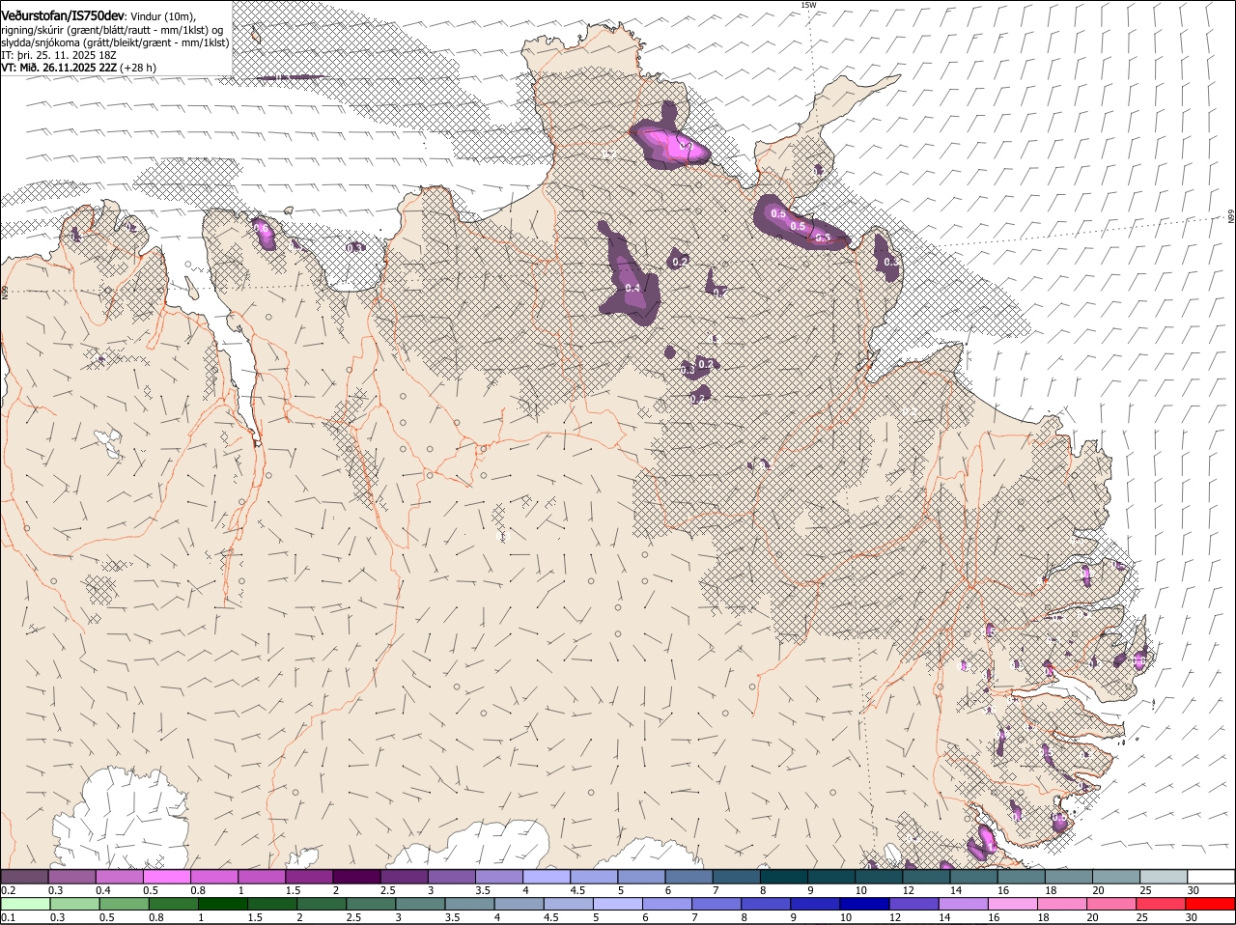Pick the bright red swatch ending the lower legend
The height and width of the screenshot is (925, 1236).
[x=1213, y=904]
